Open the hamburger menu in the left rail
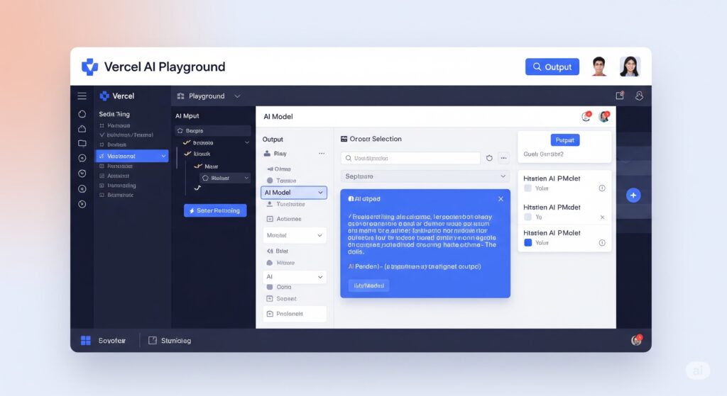The image size is (727, 396). [x=82, y=96]
